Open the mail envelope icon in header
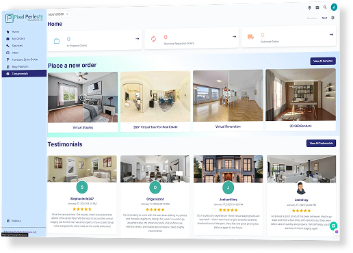The image size is (353, 253). [x=317, y=8]
